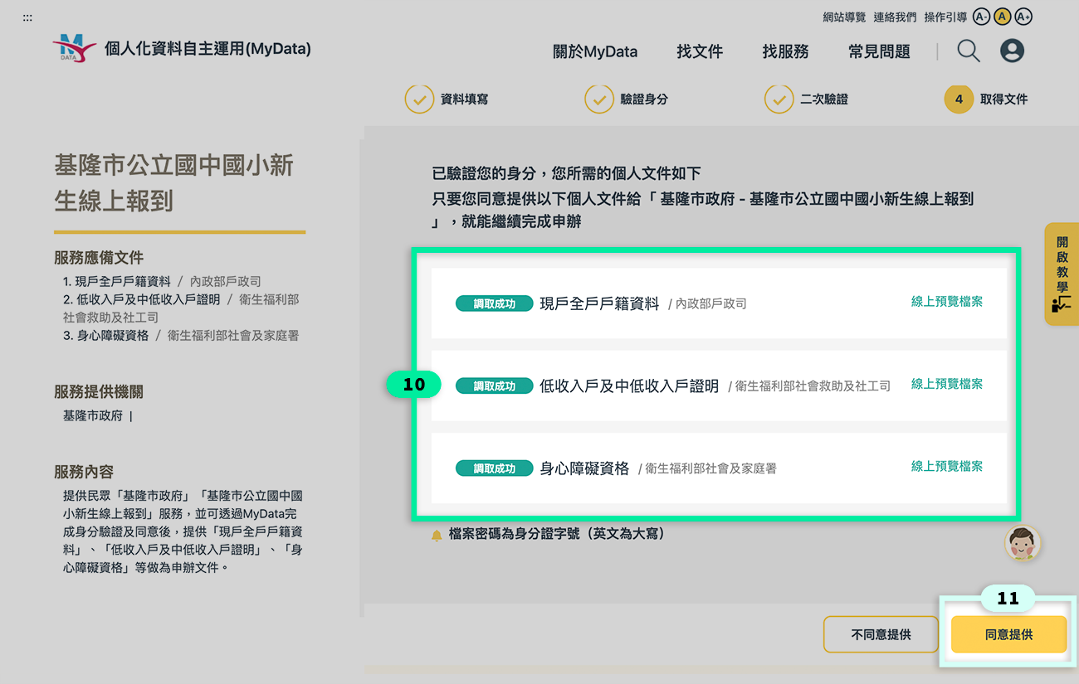Open the 常見問題 menu

pyautogui.click(x=879, y=51)
